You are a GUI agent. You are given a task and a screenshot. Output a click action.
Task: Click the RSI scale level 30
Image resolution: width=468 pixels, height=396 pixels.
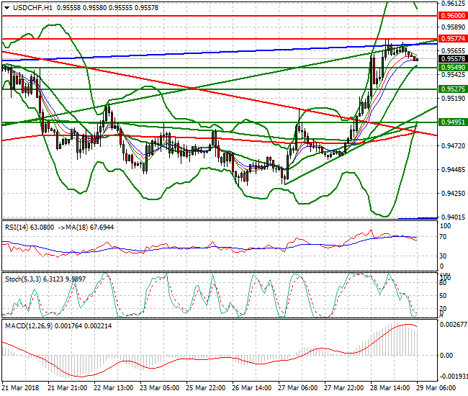[444, 256]
